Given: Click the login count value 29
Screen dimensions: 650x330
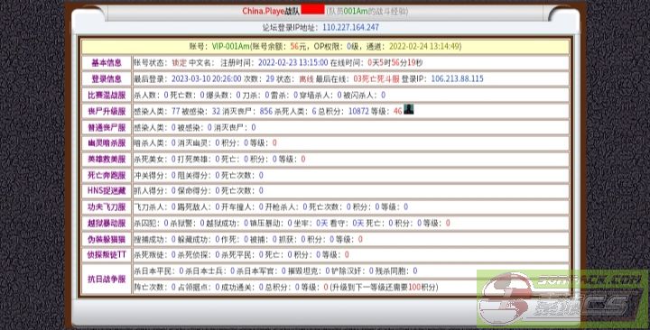Looking at the screenshot, I should [270, 78].
